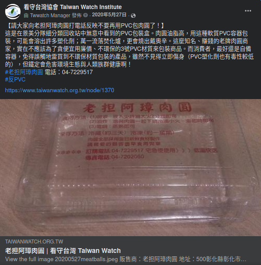The image size is (261, 265).
Task: Select the #反PVC hashtag
Action: coord(15,79)
